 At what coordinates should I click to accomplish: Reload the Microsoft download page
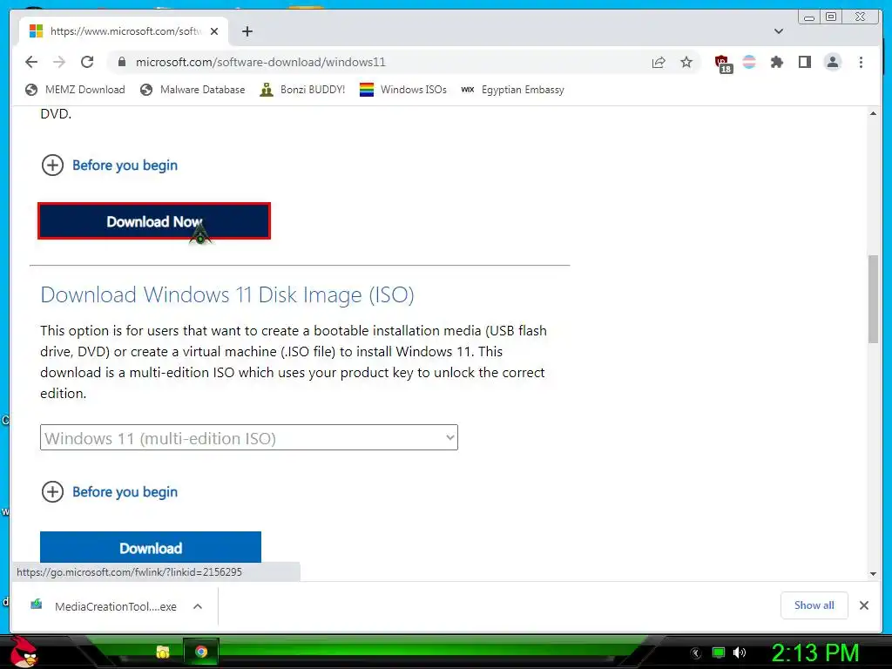pos(87,62)
